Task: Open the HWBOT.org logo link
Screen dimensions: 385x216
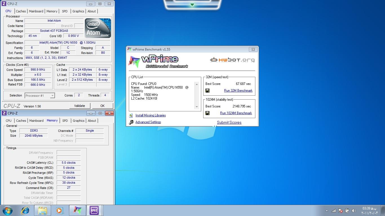Action: click(x=232, y=60)
